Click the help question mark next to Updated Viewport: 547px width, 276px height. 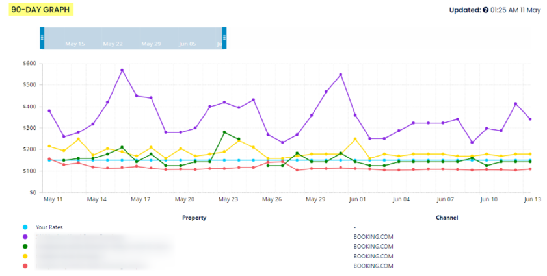(485, 10)
